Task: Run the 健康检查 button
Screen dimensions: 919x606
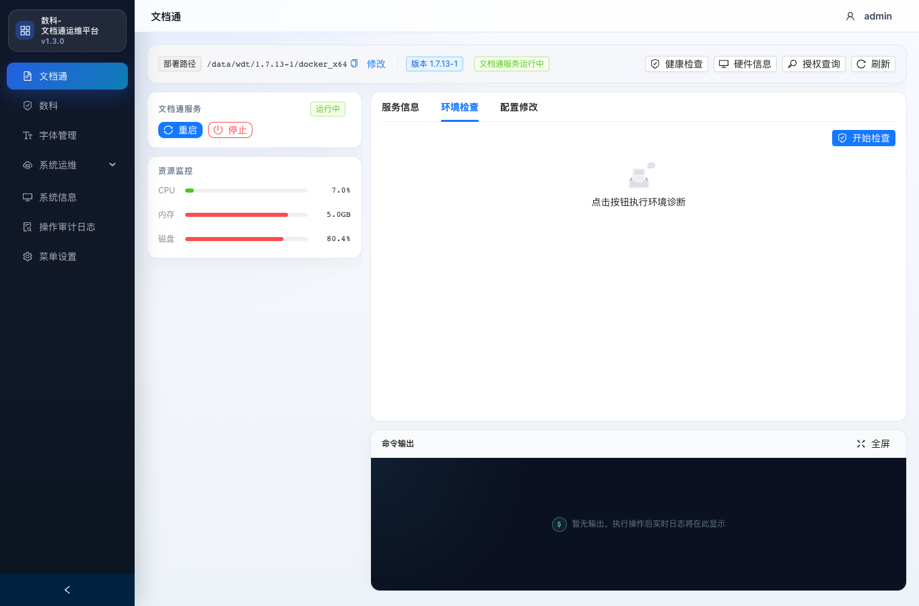Action: (x=677, y=64)
